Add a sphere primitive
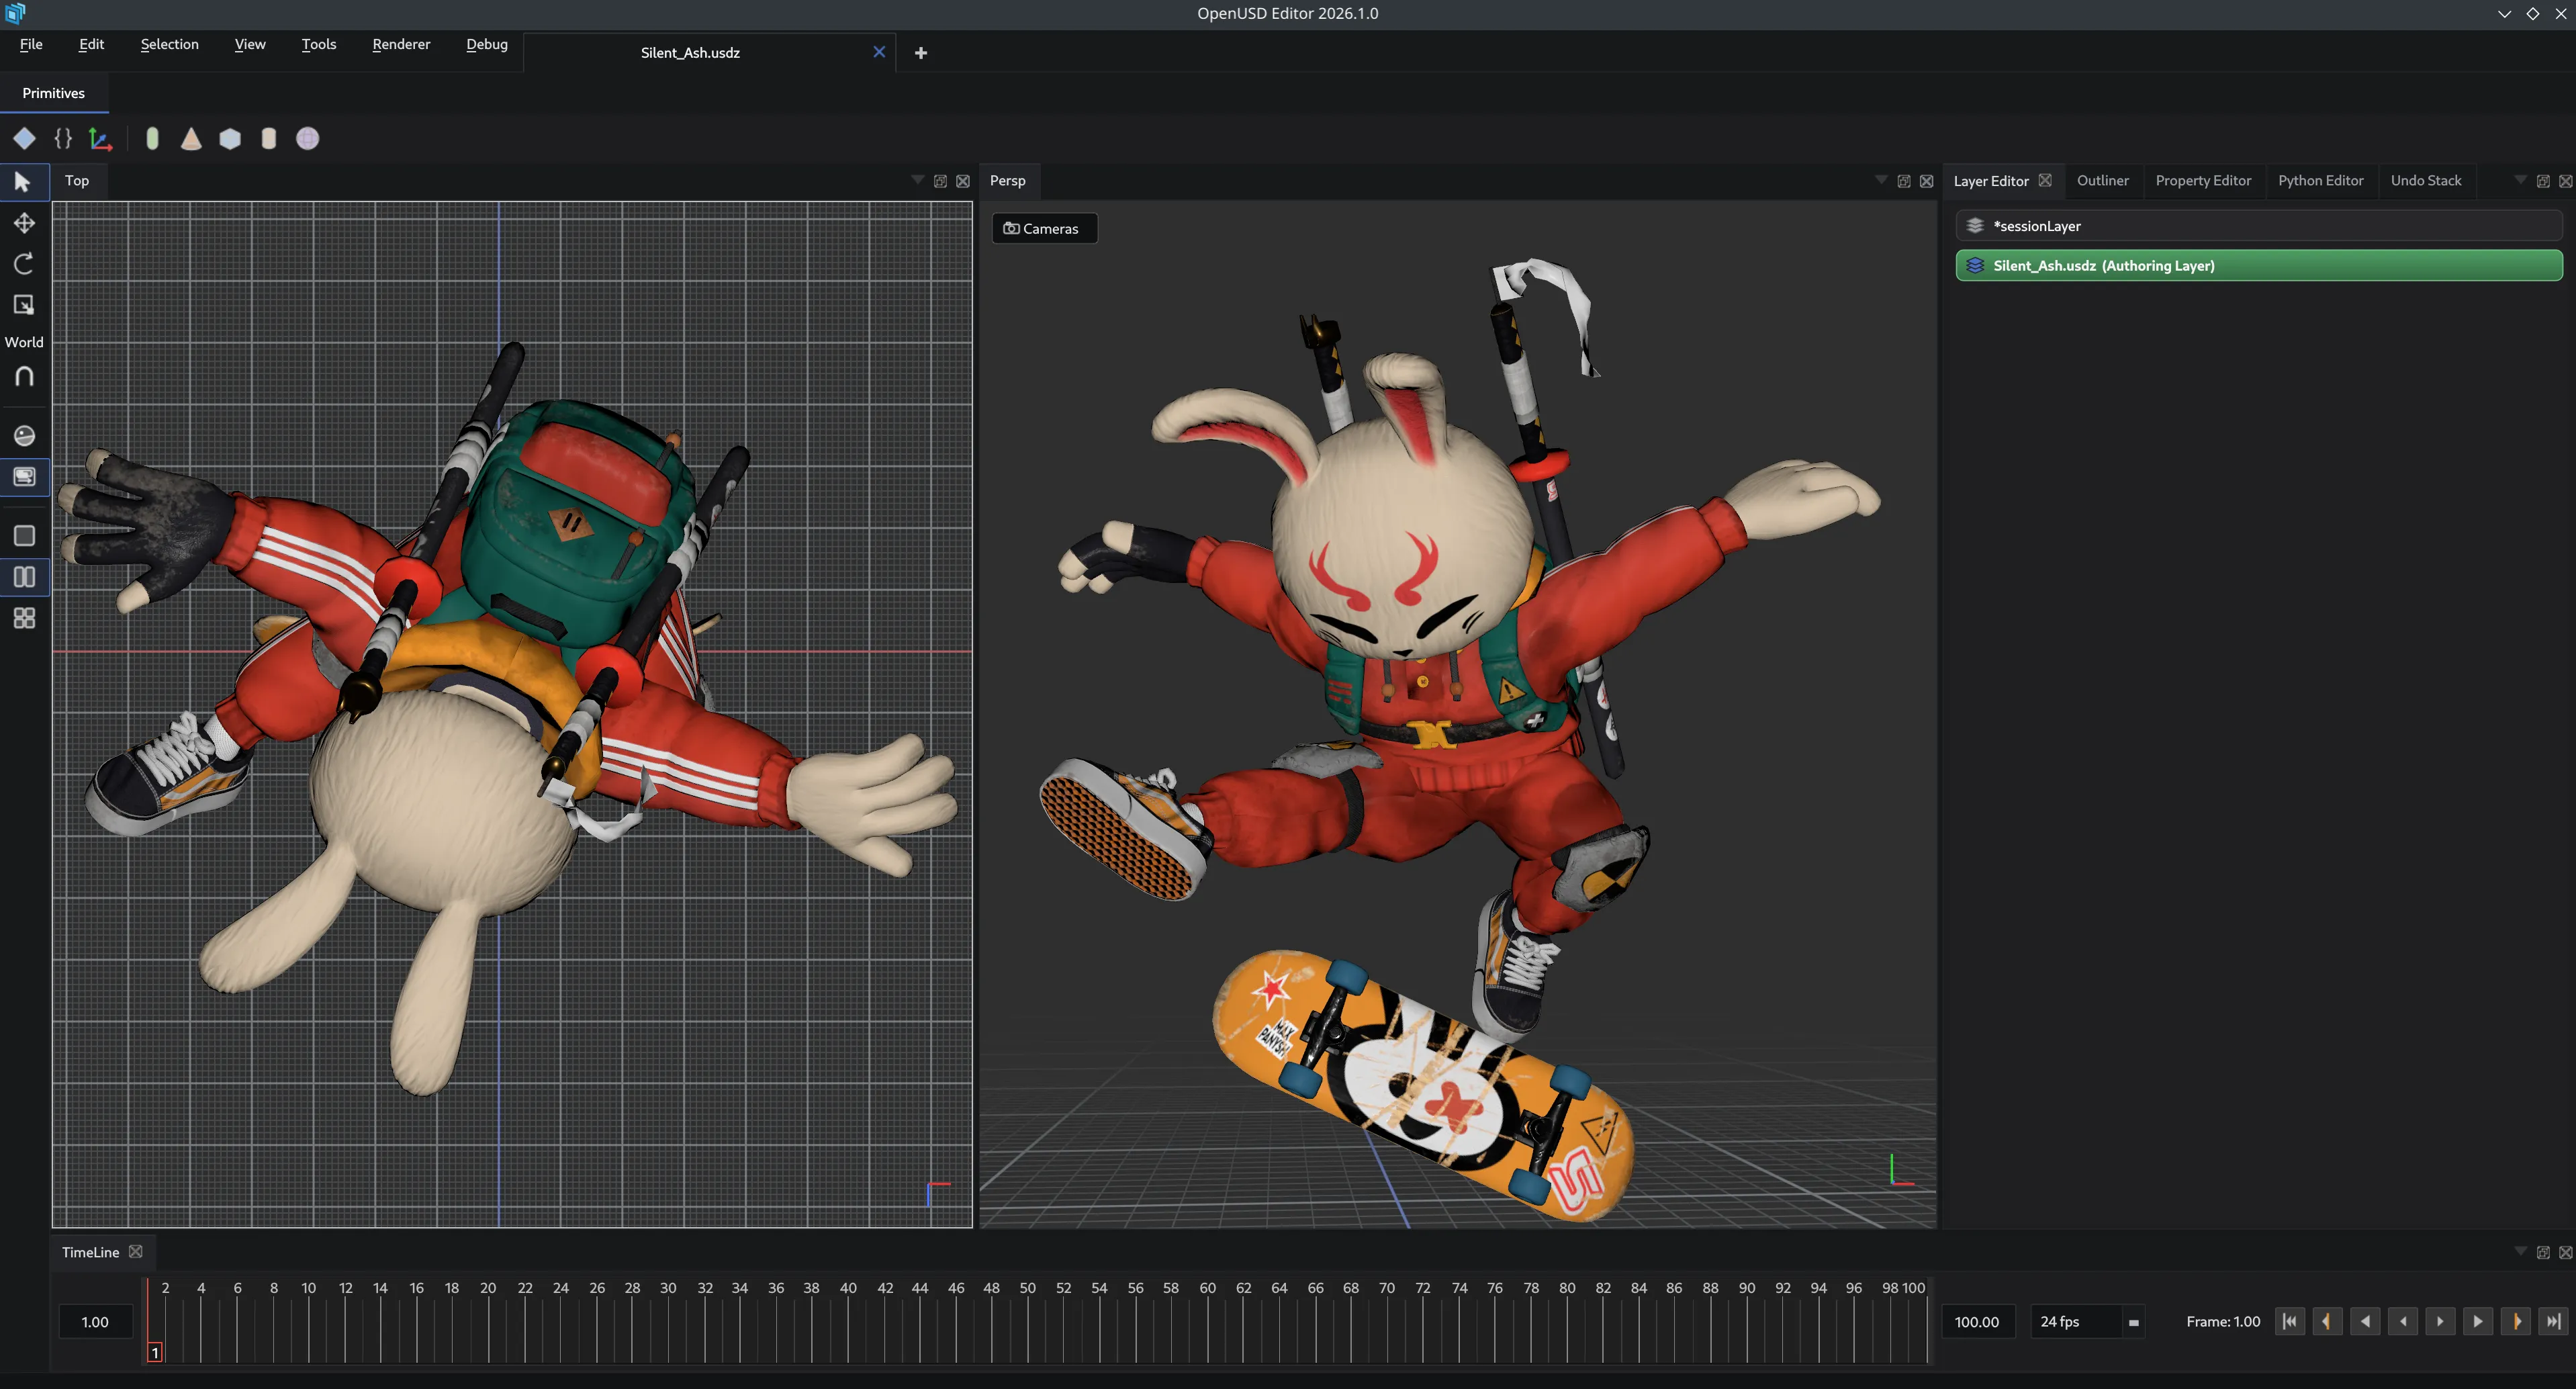This screenshot has height=1389, width=2576. 307,138
